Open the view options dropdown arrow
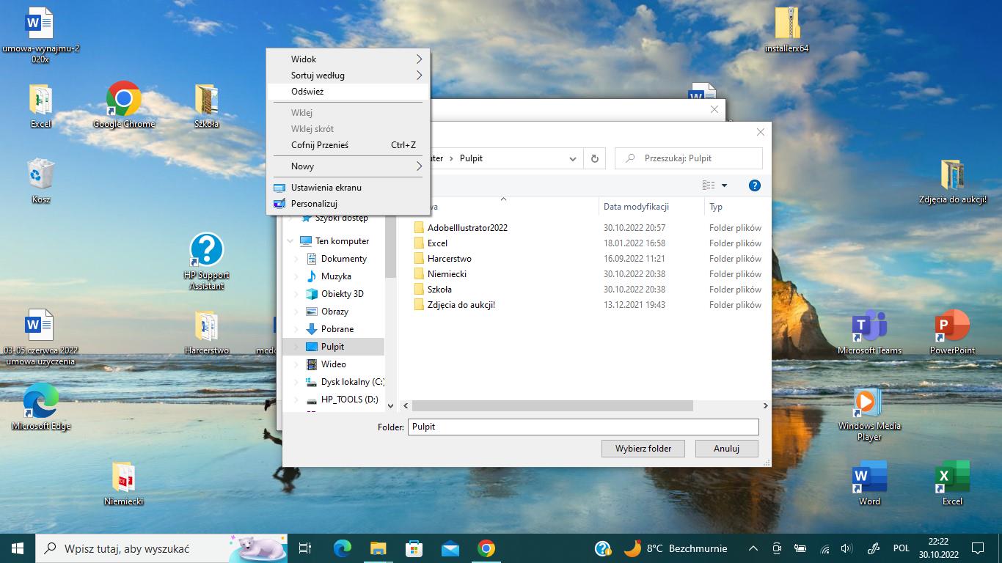This screenshot has height=563, width=1002. pyautogui.click(x=724, y=185)
